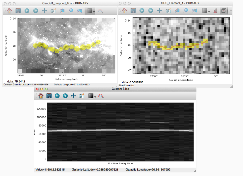
Task: Toggle the slice extraction cube tool off
Action: point(224,11)
